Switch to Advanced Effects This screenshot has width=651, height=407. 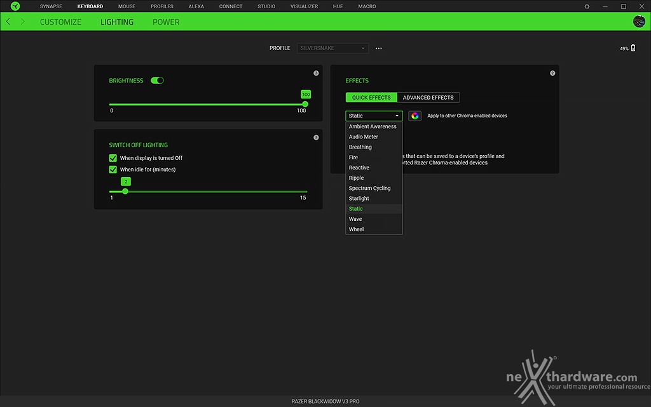click(x=428, y=97)
